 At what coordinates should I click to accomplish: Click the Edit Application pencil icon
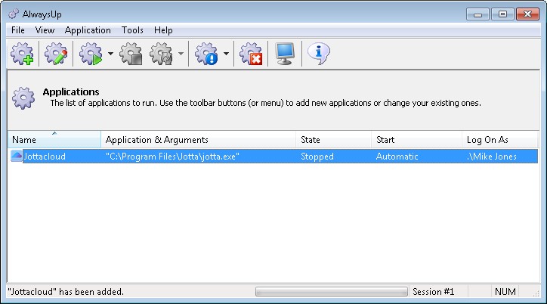coord(55,54)
